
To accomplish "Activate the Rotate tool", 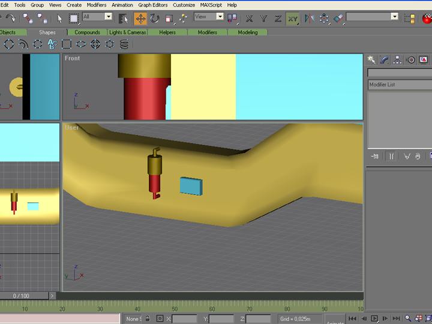I will (154, 19).
